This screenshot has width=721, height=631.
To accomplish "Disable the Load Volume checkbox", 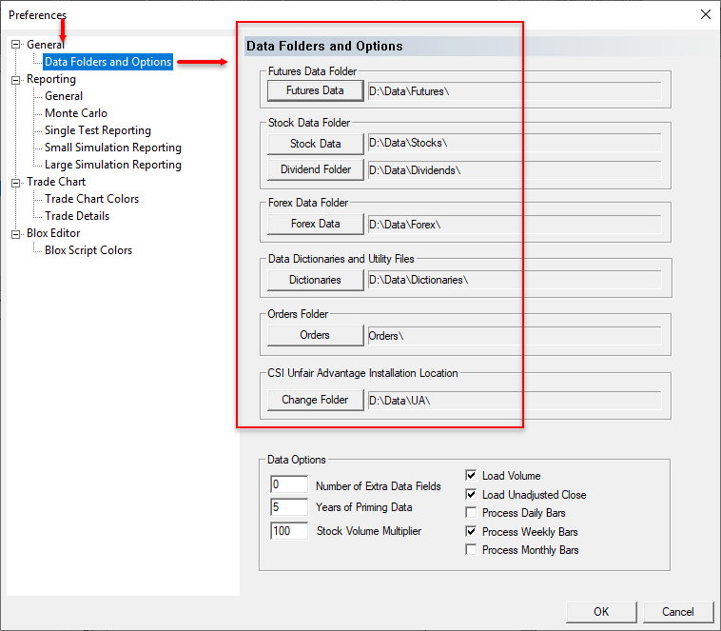I will (x=471, y=476).
